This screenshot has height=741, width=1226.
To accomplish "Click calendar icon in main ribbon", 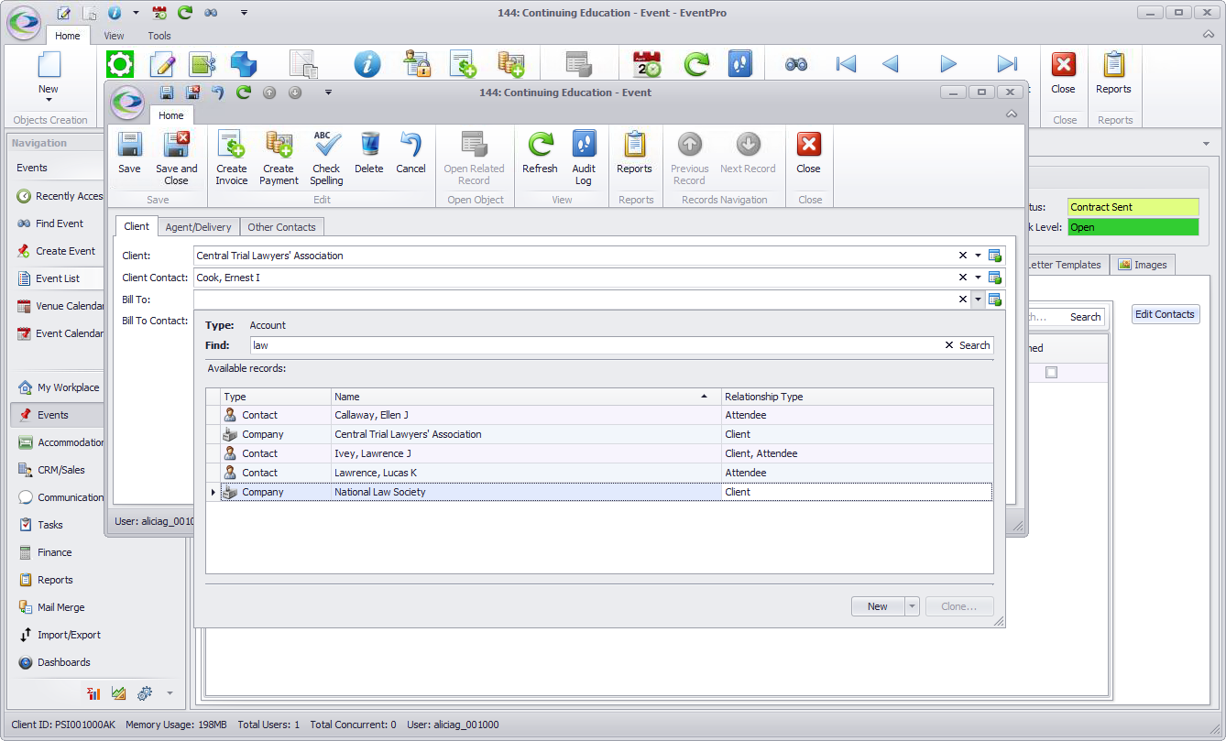I will point(647,64).
